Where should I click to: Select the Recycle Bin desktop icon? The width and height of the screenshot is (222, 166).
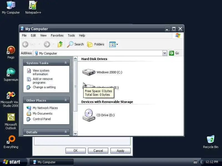pos(211,142)
